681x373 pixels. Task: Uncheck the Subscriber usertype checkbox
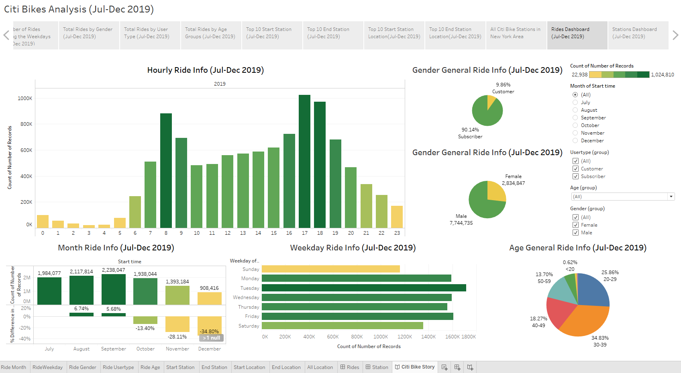[575, 176]
